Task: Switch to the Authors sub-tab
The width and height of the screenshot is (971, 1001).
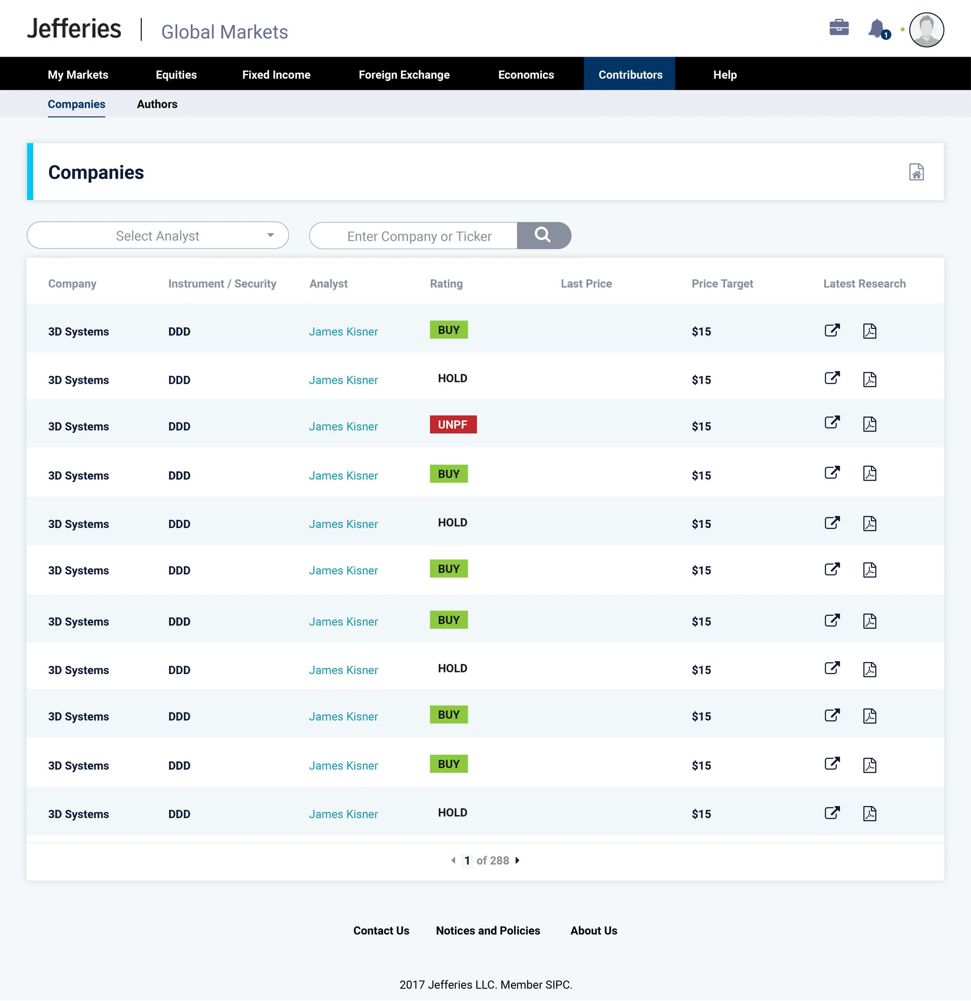Action: point(157,104)
